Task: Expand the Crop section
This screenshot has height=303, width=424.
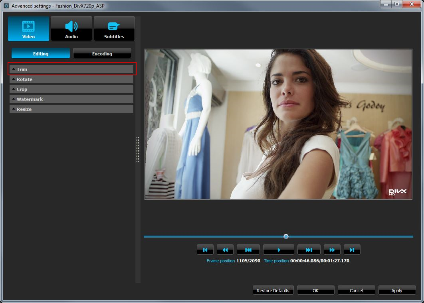Action: (71, 89)
